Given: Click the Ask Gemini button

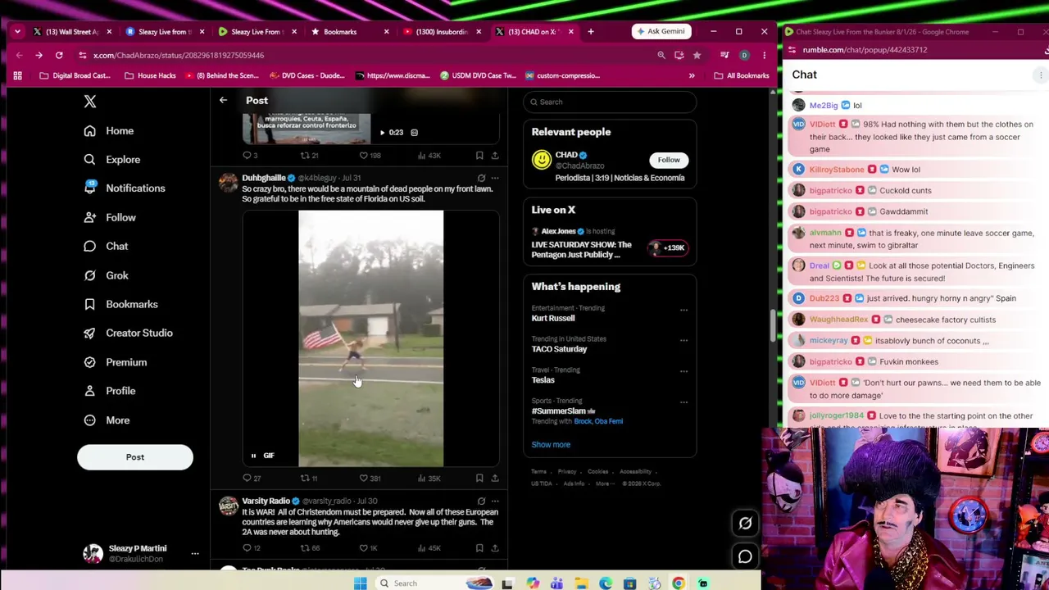Looking at the screenshot, I should pos(660,32).
